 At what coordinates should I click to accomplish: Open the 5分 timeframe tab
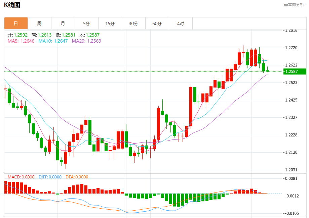click(86, 23)
